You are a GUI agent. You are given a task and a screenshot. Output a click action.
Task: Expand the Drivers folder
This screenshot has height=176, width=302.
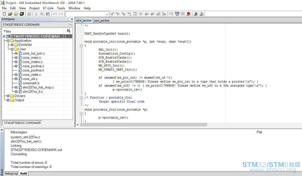(8, 96)
